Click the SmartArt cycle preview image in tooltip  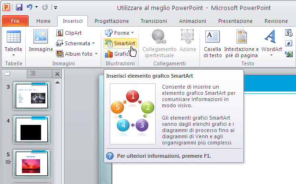(x=133, y=114)
